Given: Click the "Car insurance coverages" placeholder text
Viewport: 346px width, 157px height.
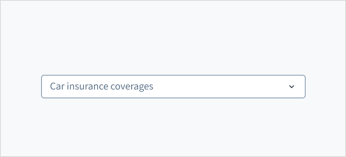Looking at the screenshot, I should click(102, 87).
